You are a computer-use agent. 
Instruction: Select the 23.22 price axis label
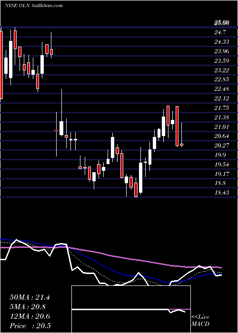222,70
